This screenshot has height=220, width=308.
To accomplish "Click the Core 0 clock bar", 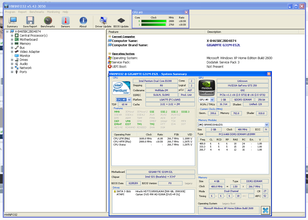I will [x=153, y=21].
